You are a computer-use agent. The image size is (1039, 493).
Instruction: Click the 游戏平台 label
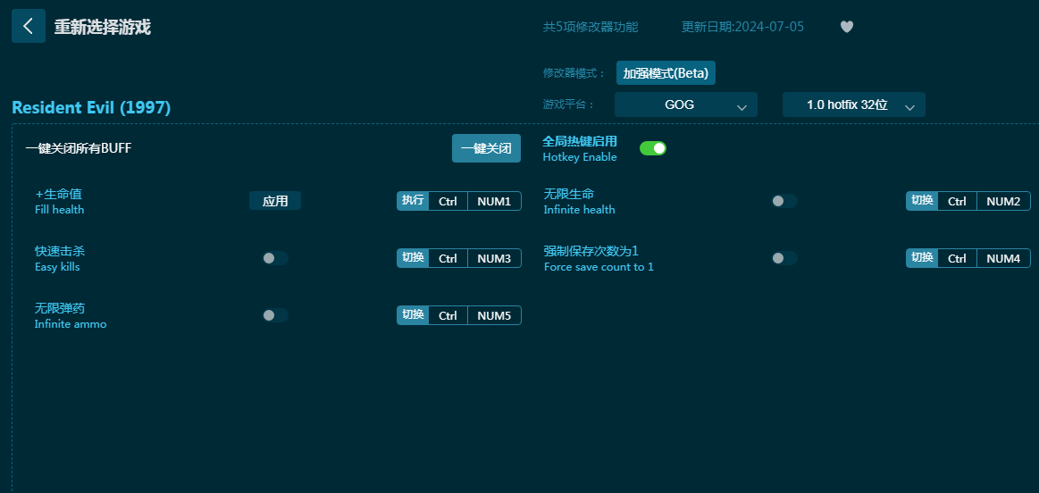568,104
